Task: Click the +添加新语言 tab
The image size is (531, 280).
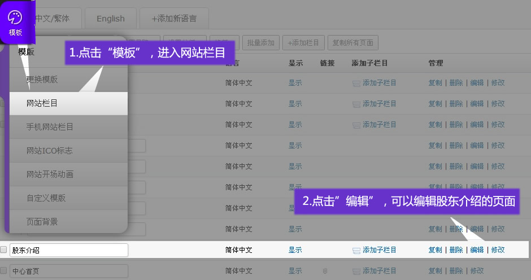Action: click(174, 19)
